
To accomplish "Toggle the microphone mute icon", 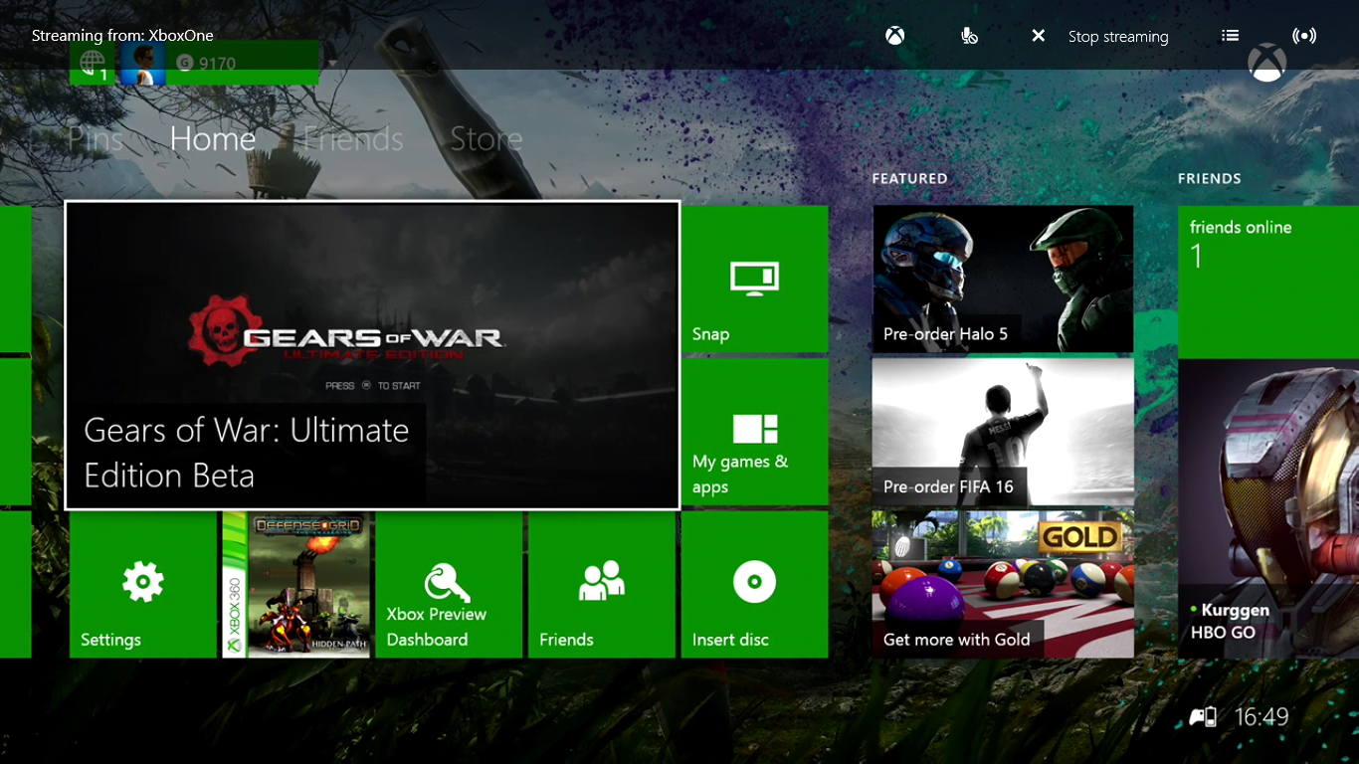I will tap(969, 36).
